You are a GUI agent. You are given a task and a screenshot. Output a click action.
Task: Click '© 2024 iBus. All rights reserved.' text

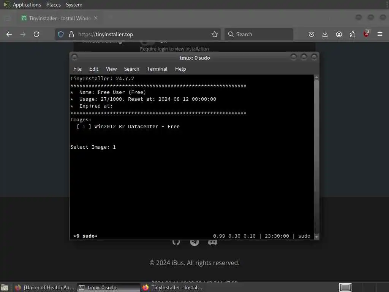click(x=194, y=263)
